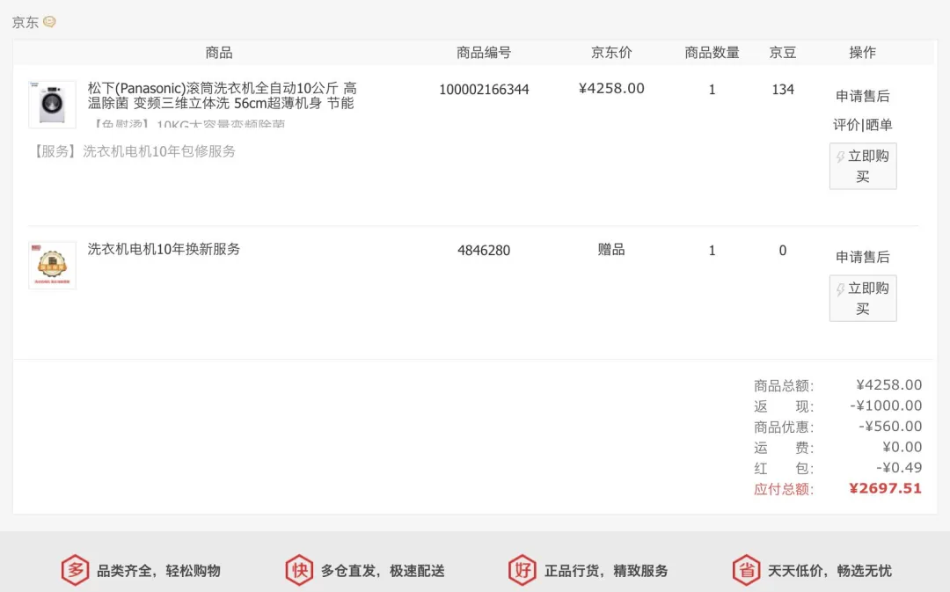
Task: Click the red 省 hexagon badge icon
Action: (747, 570)
